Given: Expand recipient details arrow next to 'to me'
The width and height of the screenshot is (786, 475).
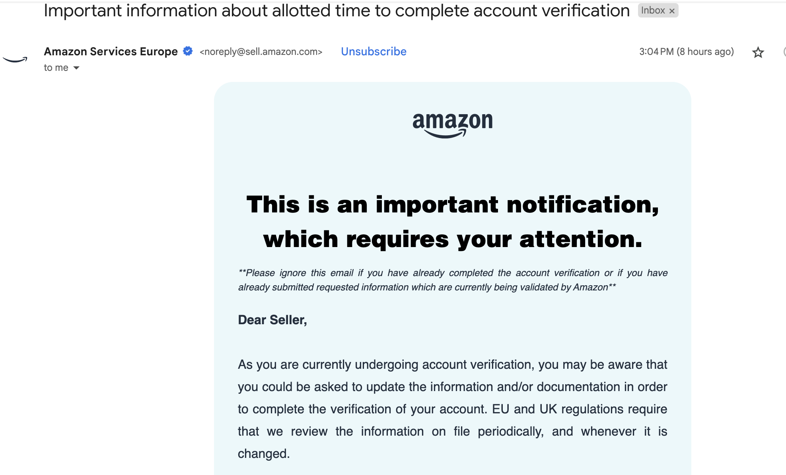Looking at the screenshot, I should tap(76, 68).
